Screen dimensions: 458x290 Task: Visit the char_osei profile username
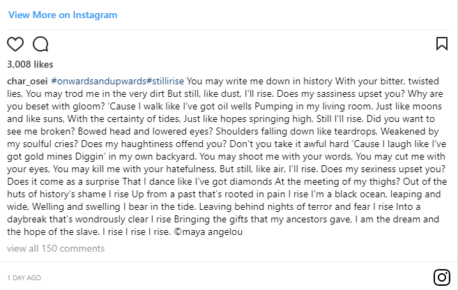[27, 81]
